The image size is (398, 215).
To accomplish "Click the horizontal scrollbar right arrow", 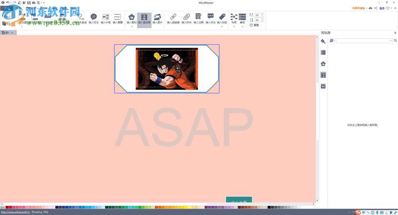I will click(314, 204).
